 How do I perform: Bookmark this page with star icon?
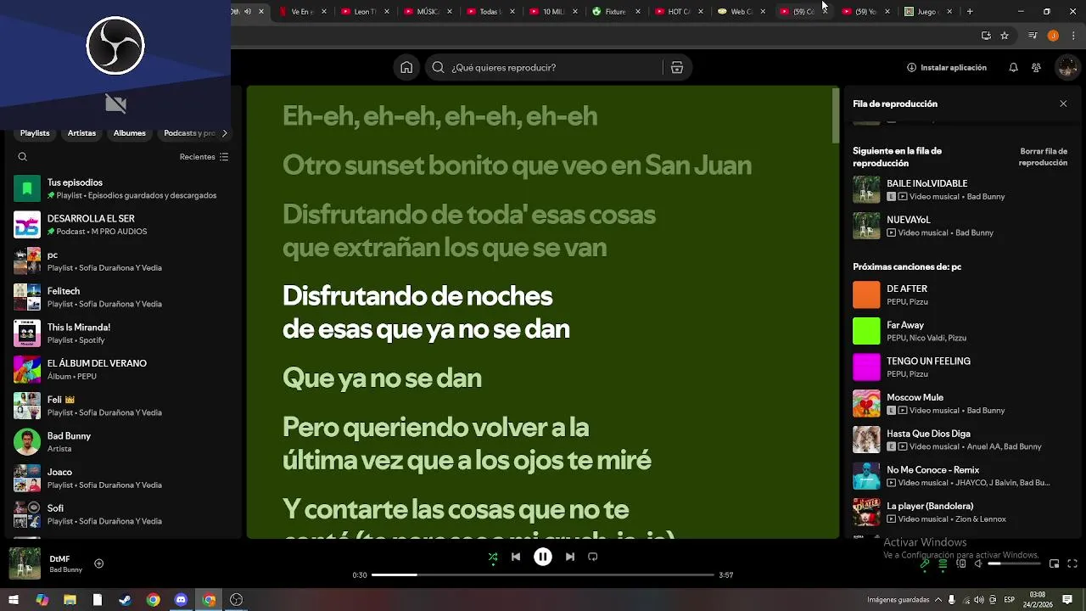1005,36
